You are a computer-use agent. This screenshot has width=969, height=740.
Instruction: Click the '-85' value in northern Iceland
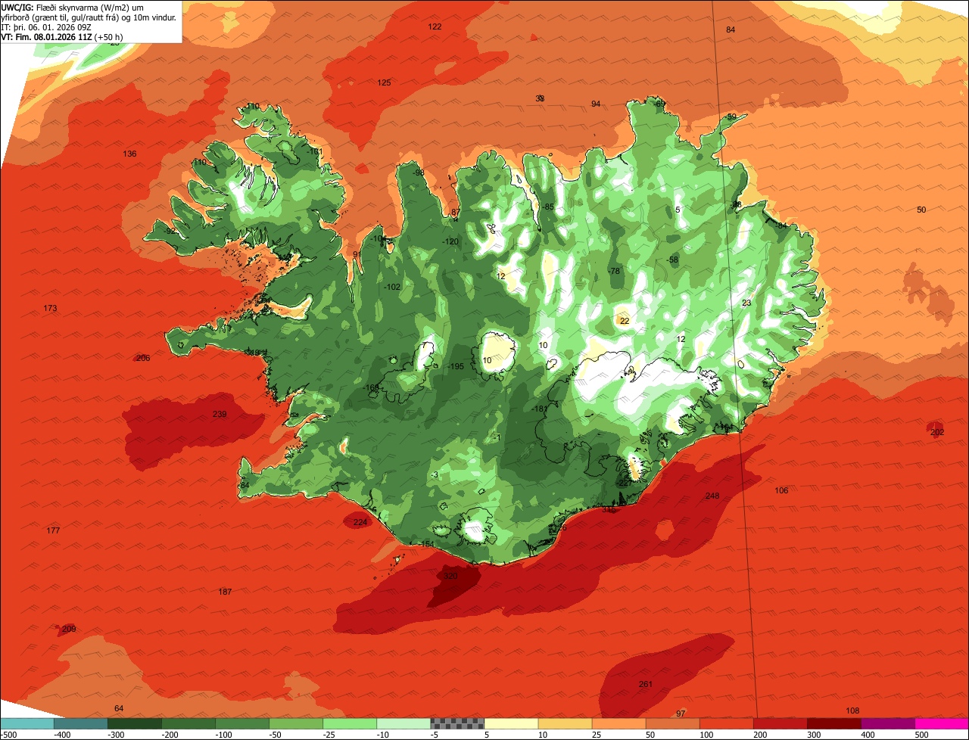pyautogui.click(x=547, y=207)
